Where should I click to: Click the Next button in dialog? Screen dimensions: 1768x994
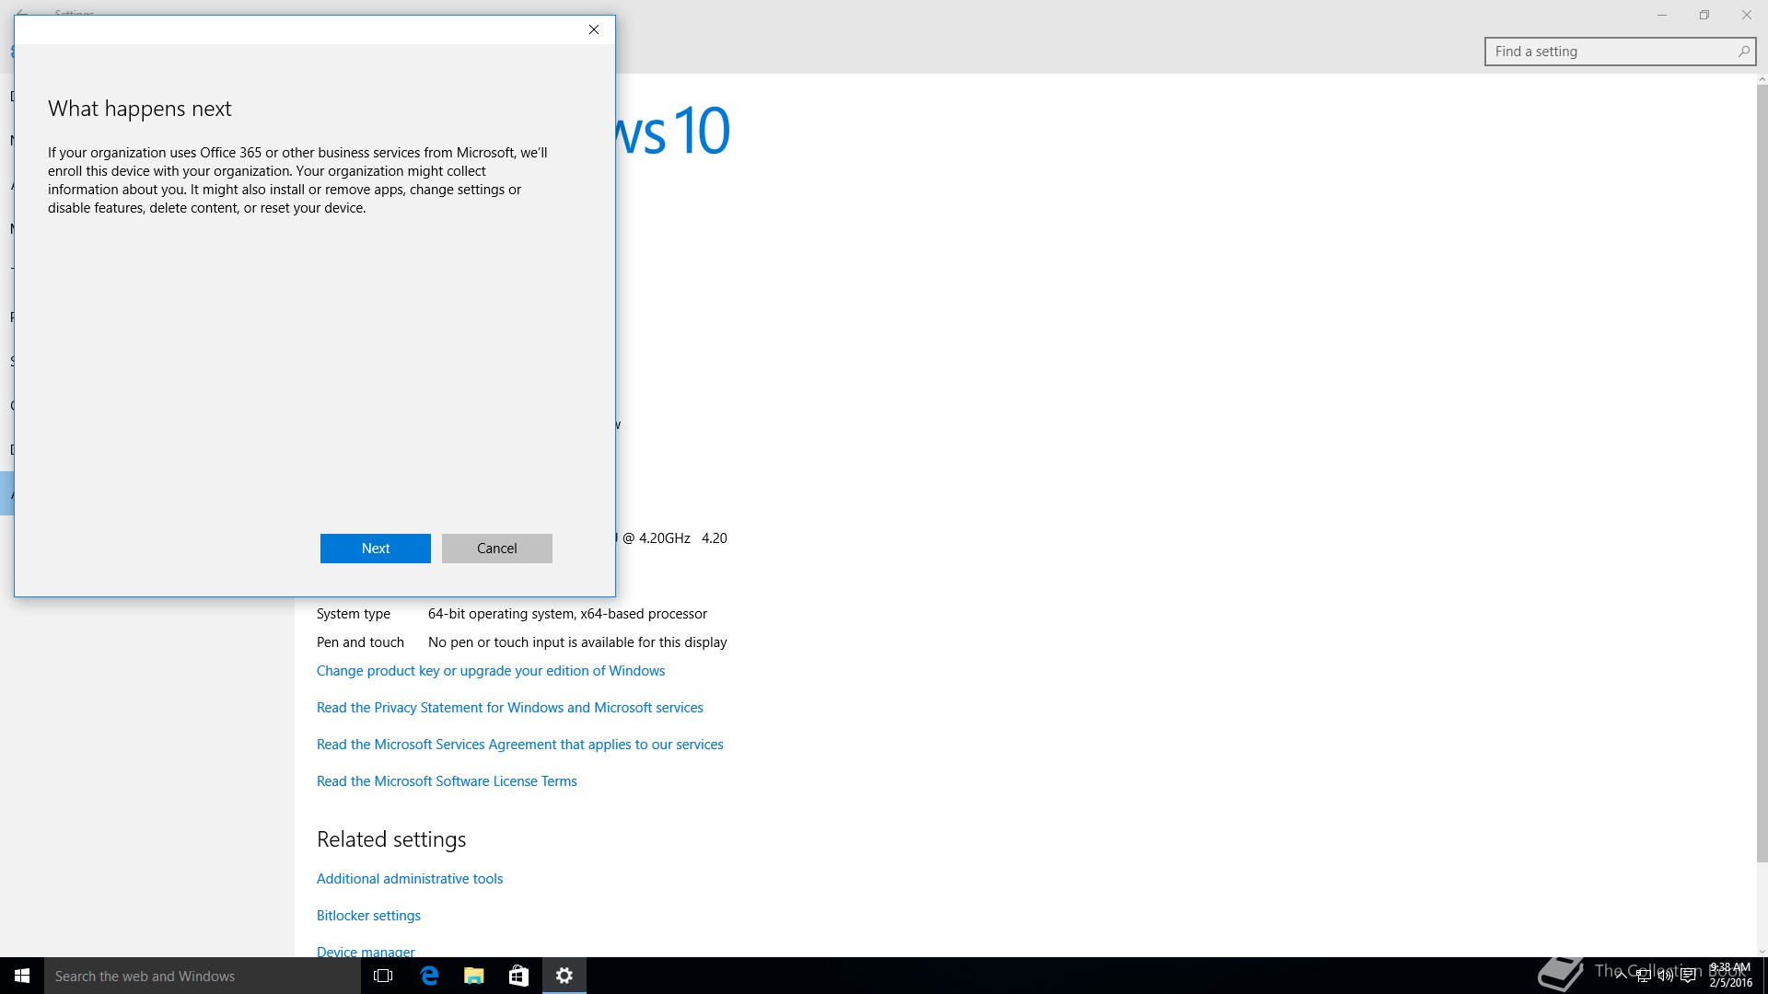click(x=375, y=549)
